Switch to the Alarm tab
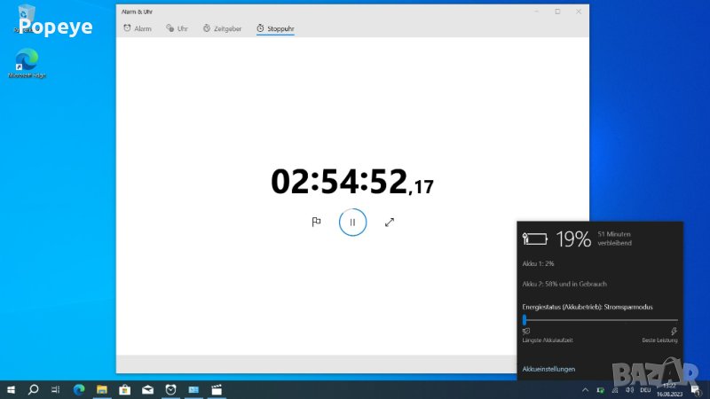Viewport: 710px width, 399px height. point(138,28)
